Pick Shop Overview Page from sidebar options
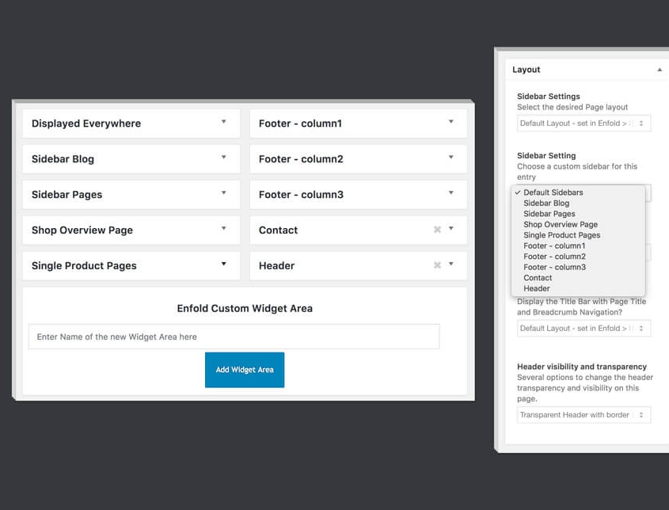Screen dimensions: 669x510 click(561, 225)
